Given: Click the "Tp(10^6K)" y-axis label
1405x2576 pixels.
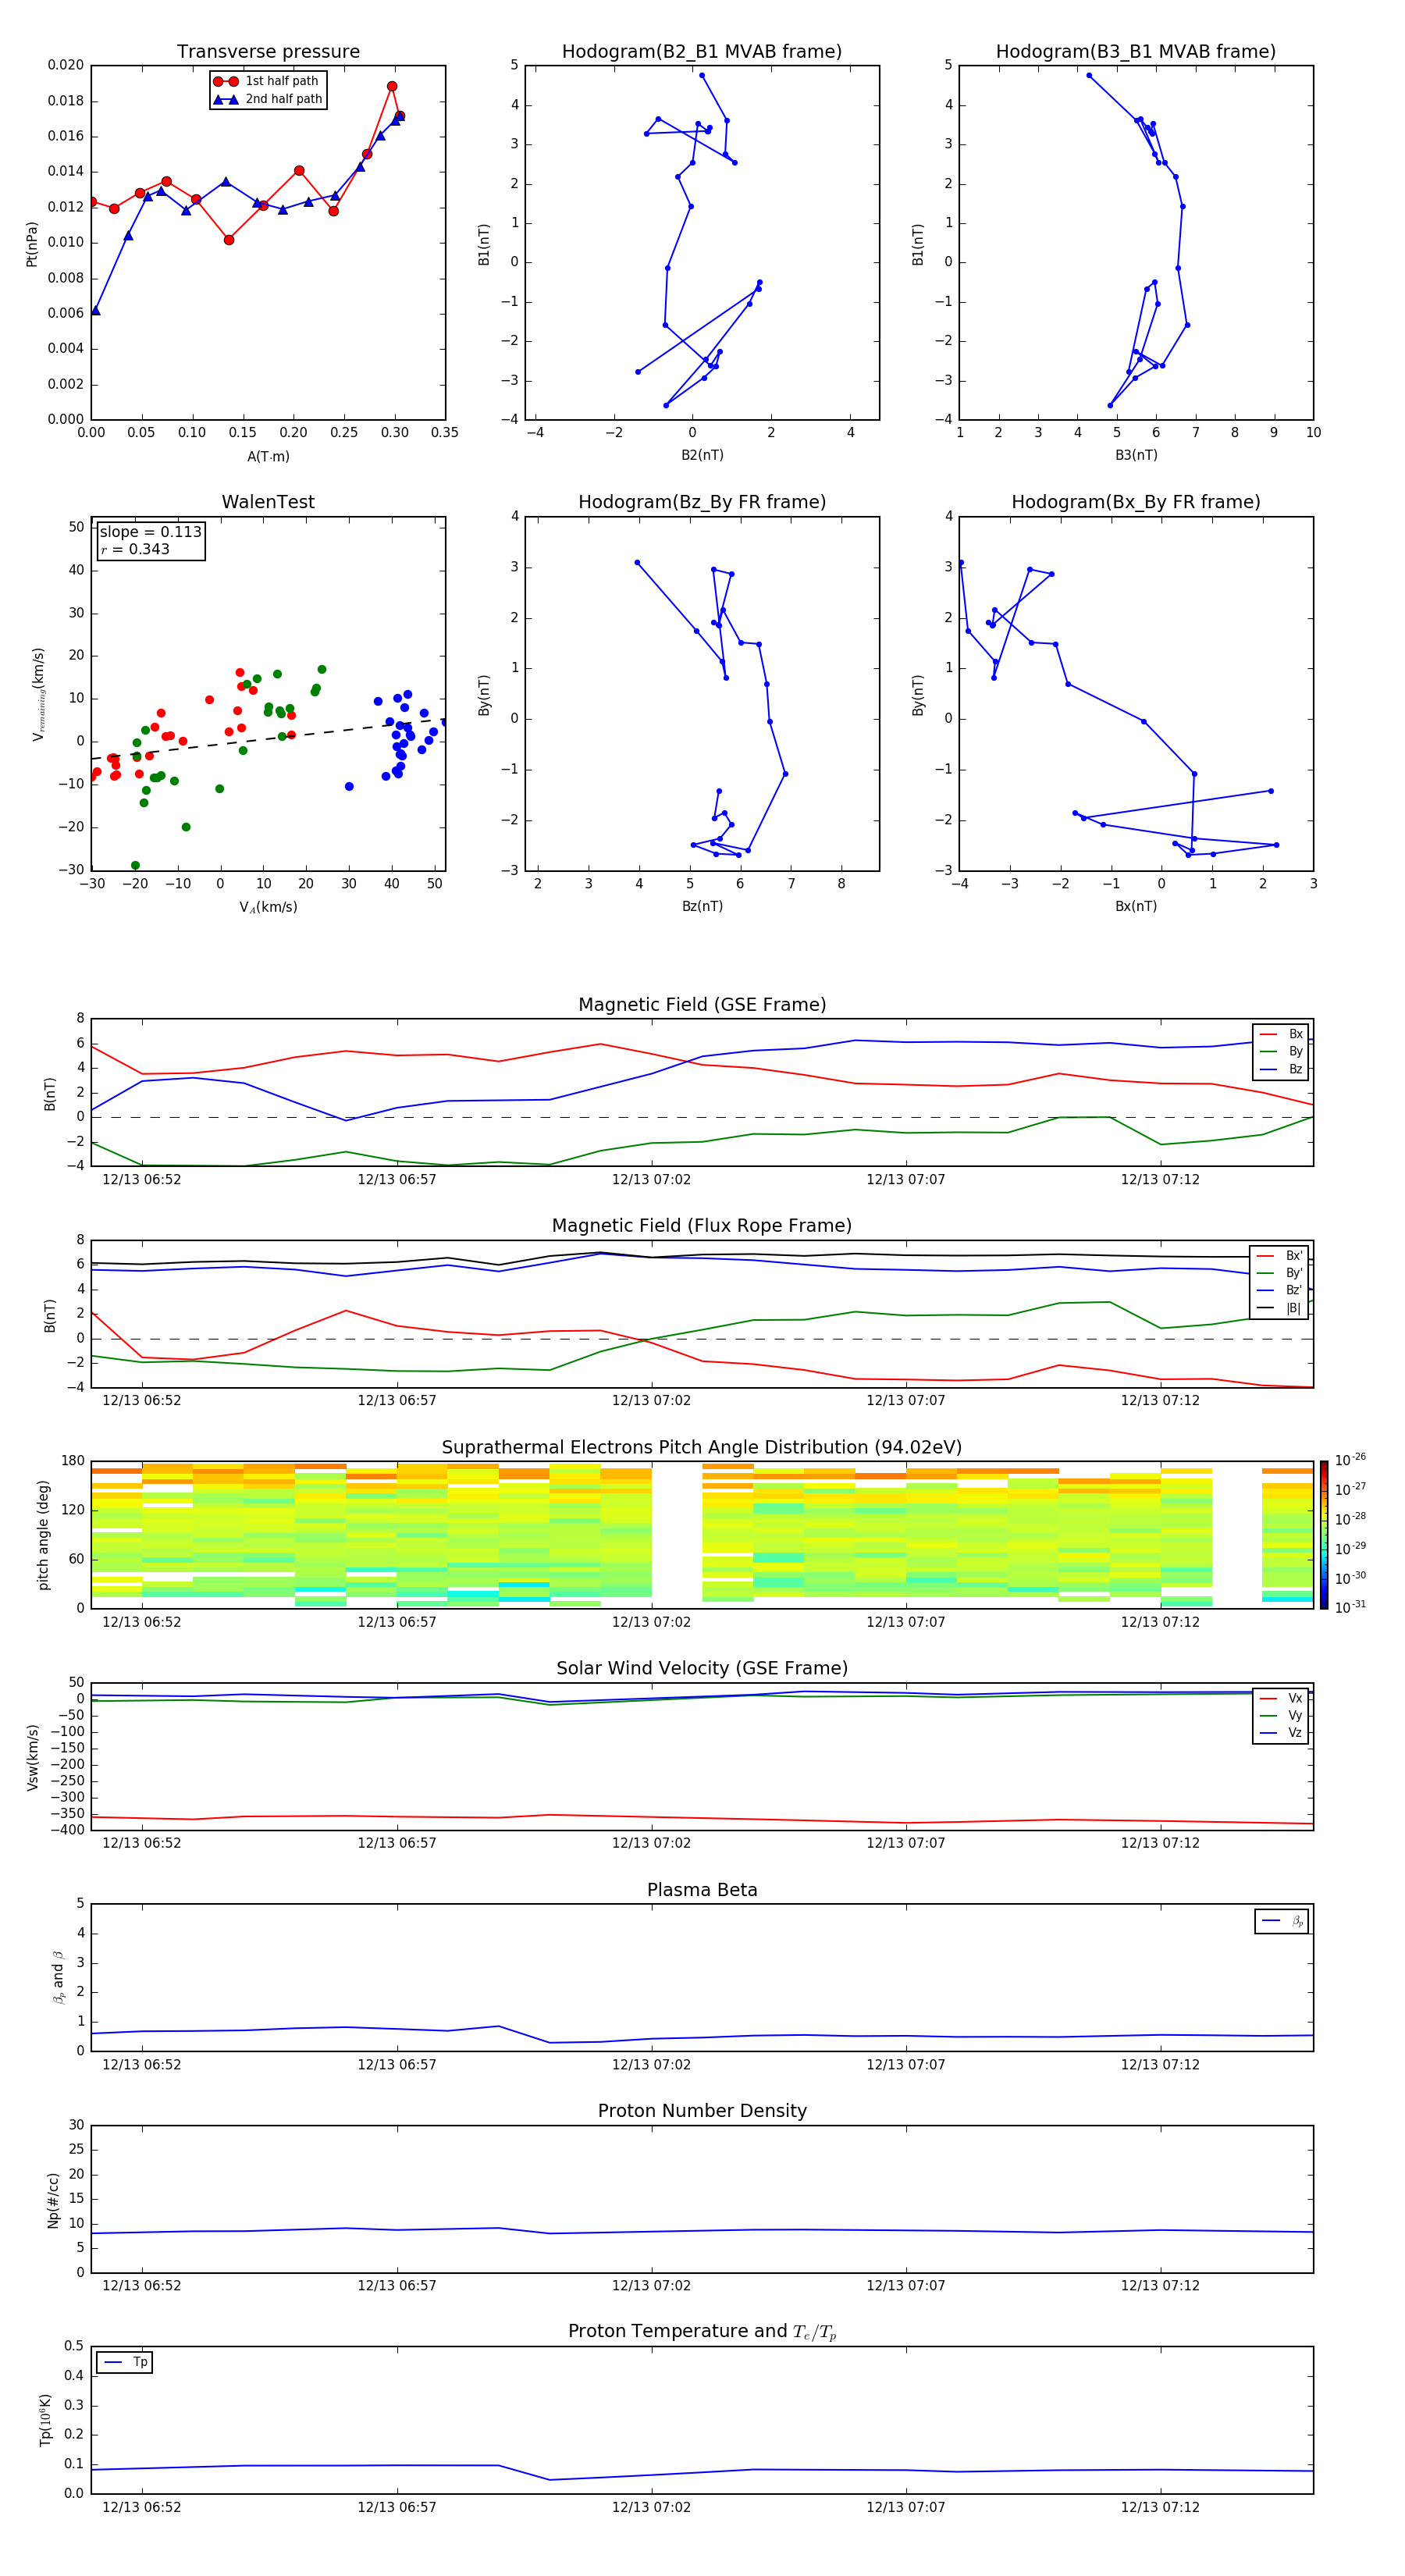Looking at the screenshot, I should pos(45,2420).
